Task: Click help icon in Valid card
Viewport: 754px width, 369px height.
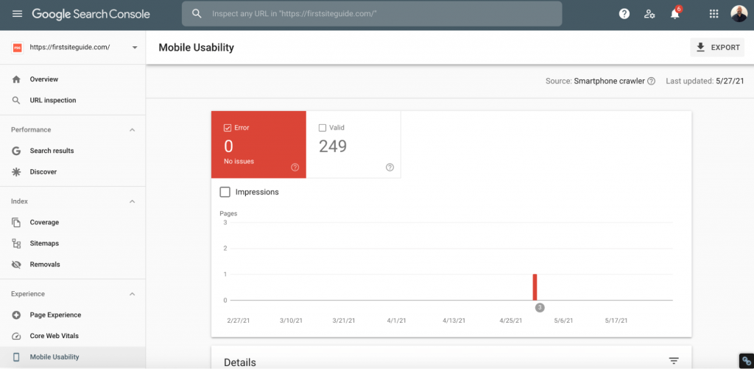Action: click(x=390, y=167)
